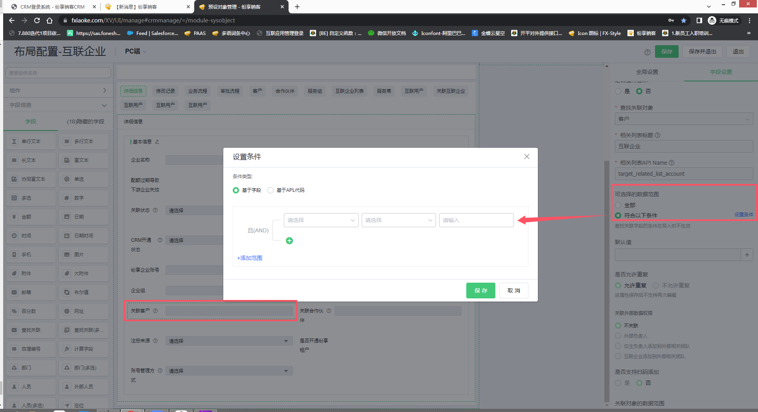This screenshot has width=758, height=412.
Task: Open the 注册来源 请选择 dropdown
Action: click(229, 341)
